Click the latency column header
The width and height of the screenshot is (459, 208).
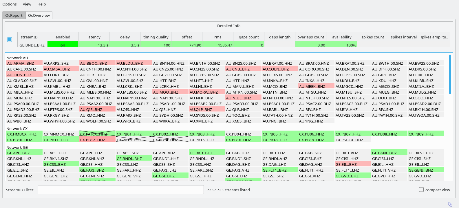pyautogui.click(x=94, y=37)
